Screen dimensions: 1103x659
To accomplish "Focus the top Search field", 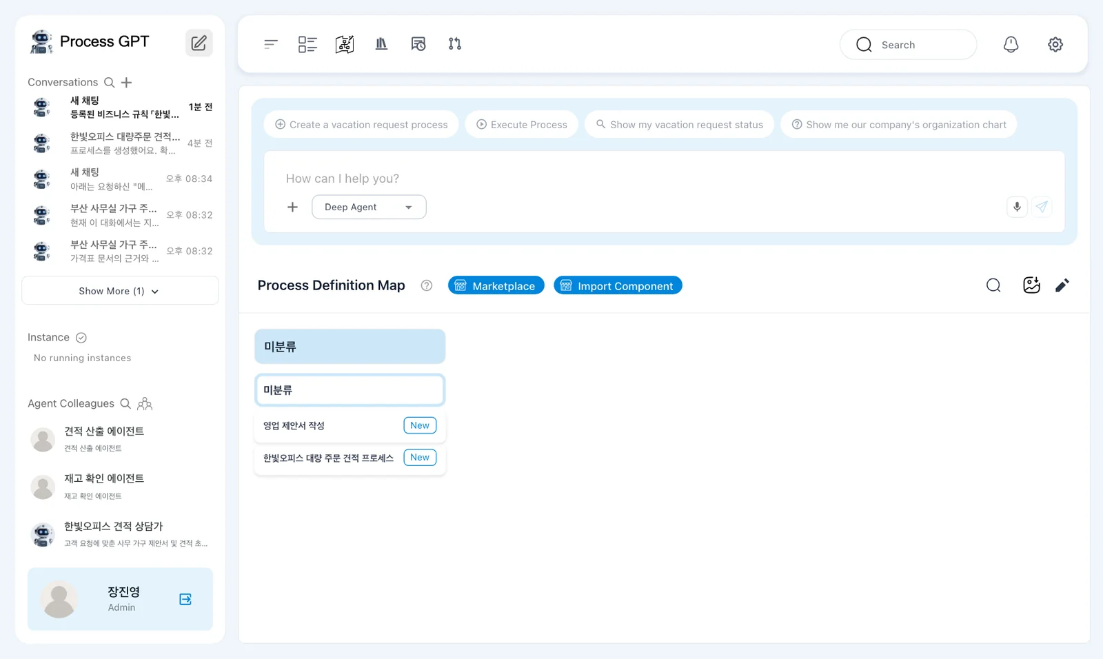I will tap(908, 45).
